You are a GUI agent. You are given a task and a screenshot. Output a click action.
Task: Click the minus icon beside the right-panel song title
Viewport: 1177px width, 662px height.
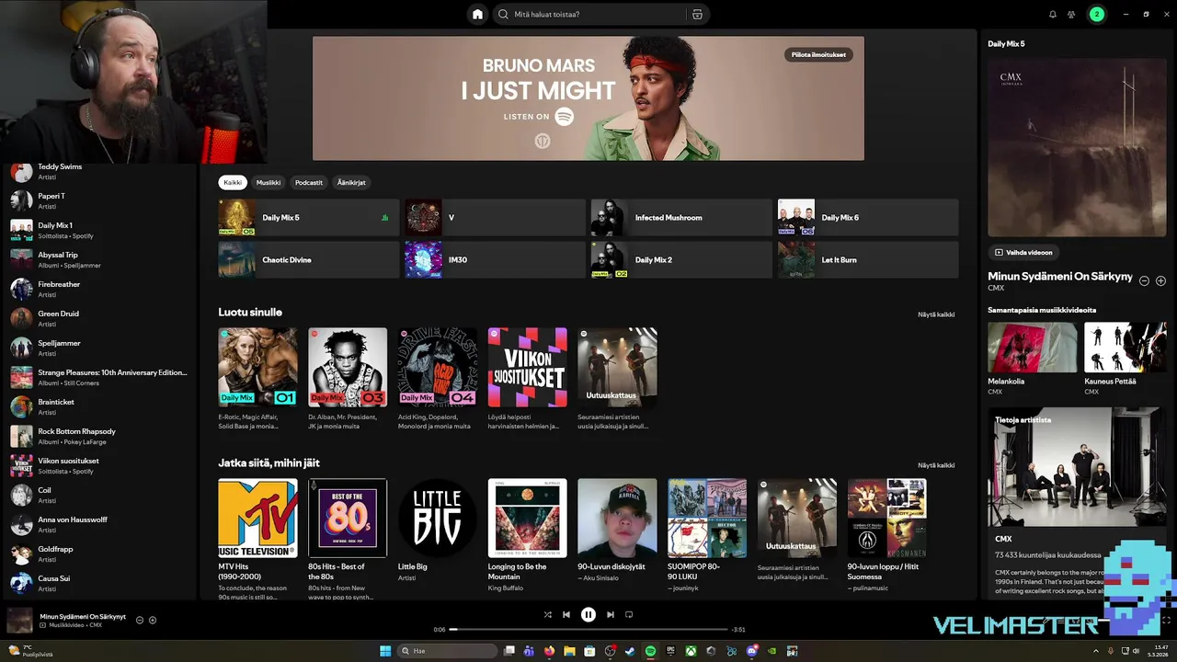1144,280
